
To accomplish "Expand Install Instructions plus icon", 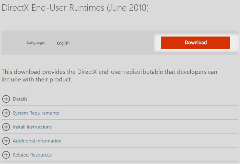I will 6,127.
